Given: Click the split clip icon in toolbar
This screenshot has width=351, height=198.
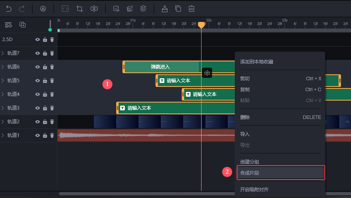Looking at the screenshot, I should (94, 8).
